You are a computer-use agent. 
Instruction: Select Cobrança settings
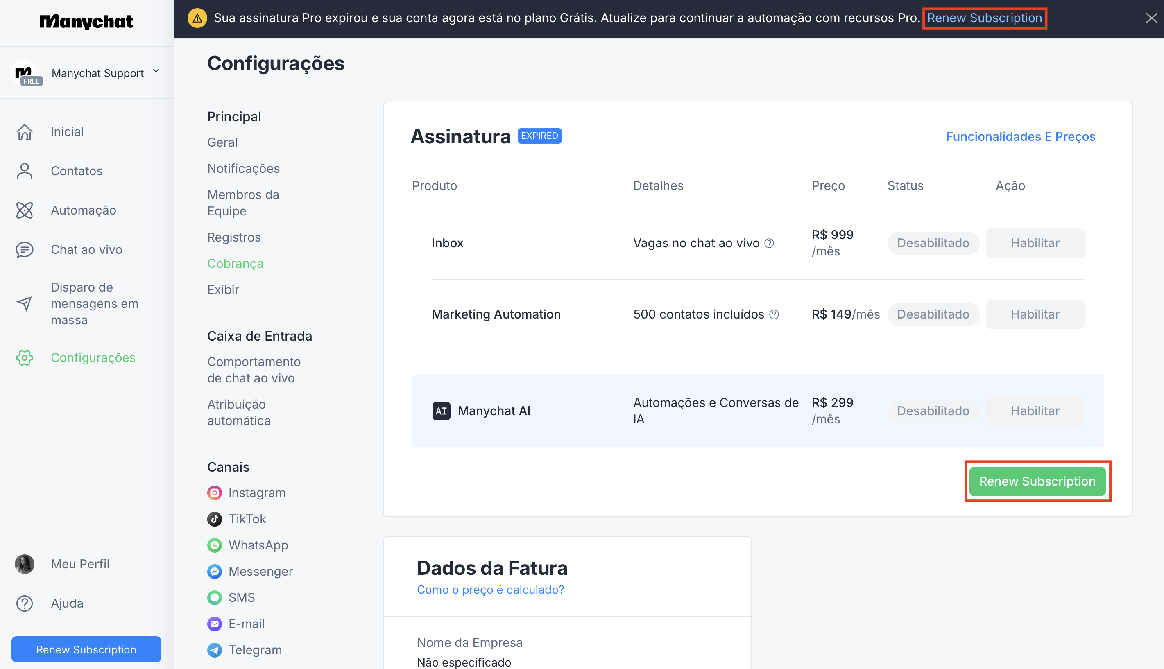(x=235, y=264)
